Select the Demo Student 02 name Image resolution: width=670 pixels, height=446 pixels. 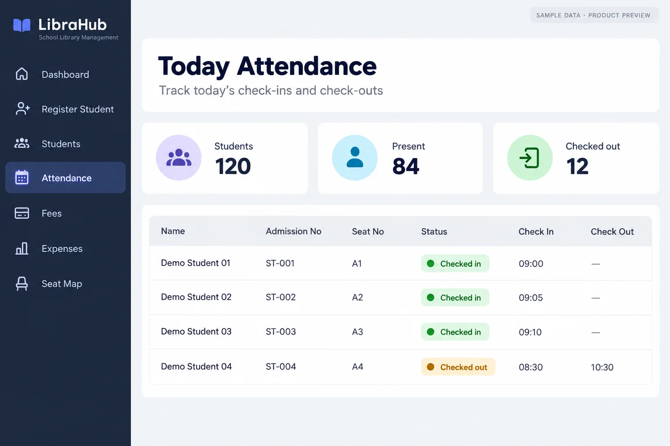196,297
